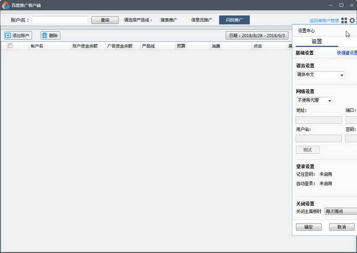Expand the 每次询问 close-panel dropdown
This screenshot has height=253, width=357.
click(x=341, y=212)
